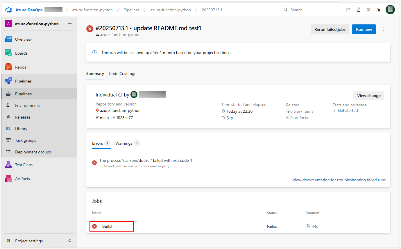Open the marketplace shopping bag icon
401x249 pixels.
point(359,10)
